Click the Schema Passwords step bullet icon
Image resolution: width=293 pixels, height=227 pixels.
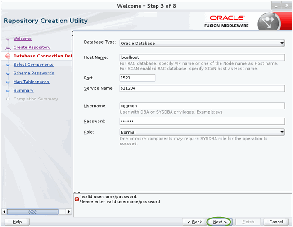[8, 74]
